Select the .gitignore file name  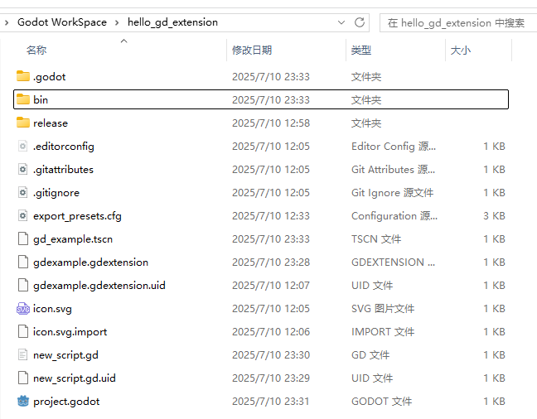tap(56, 193)
